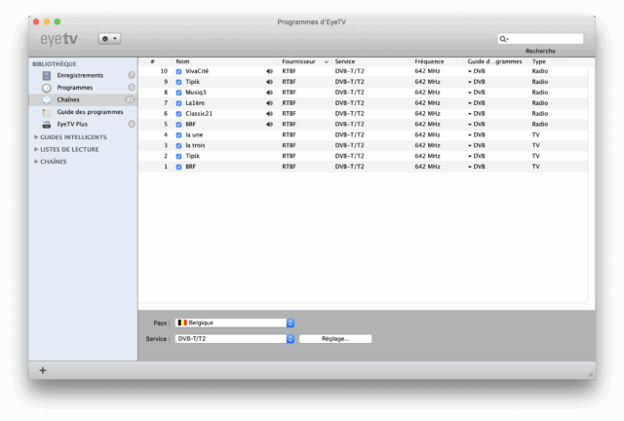The height and width of the screenshot is (421, 624).
Task: Click the plus icon at bottom left
Action: (43, 370)
